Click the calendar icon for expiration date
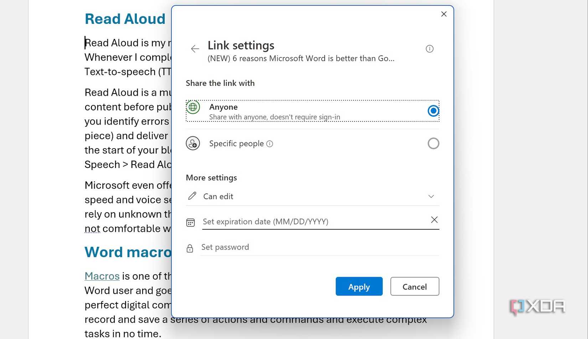This screenshot has width=588, height=339. coord(190,222)
